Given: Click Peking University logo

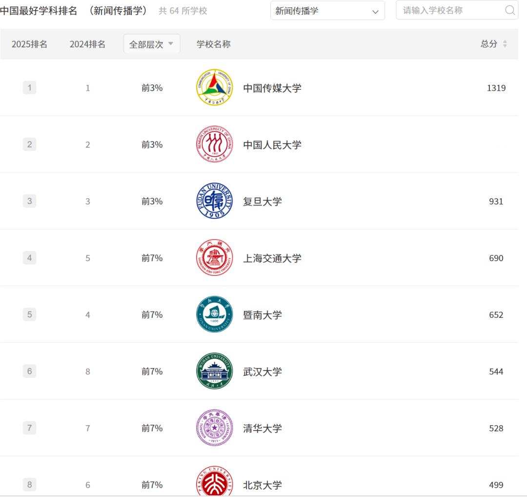Looking at the screenshot, I should click(214, 481).
